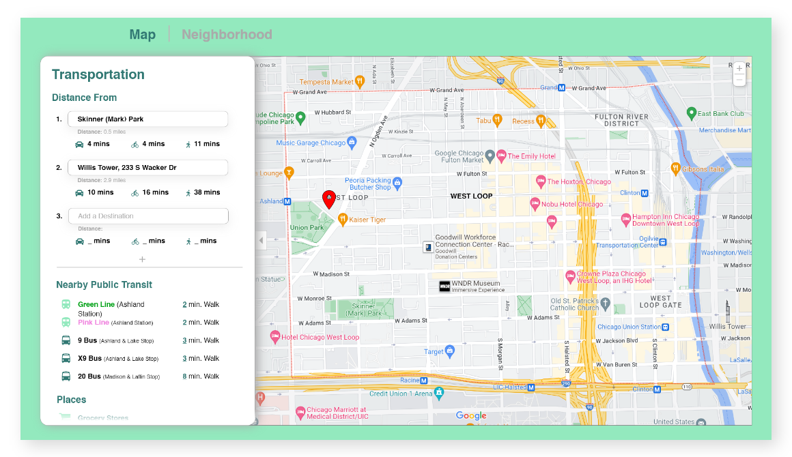Open the Neighborhood tab
The height and width of the screenshot is (457, 792).
tap(227, 34)
